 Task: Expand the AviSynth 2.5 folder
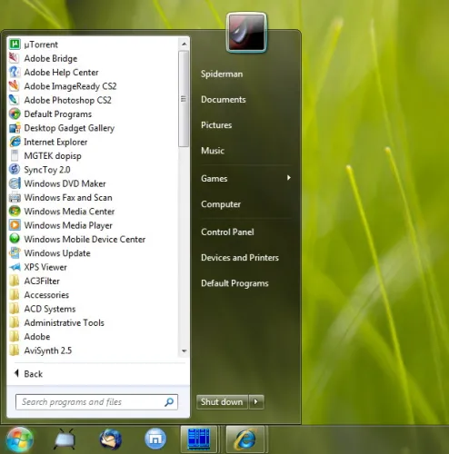(x=41, y=350)
